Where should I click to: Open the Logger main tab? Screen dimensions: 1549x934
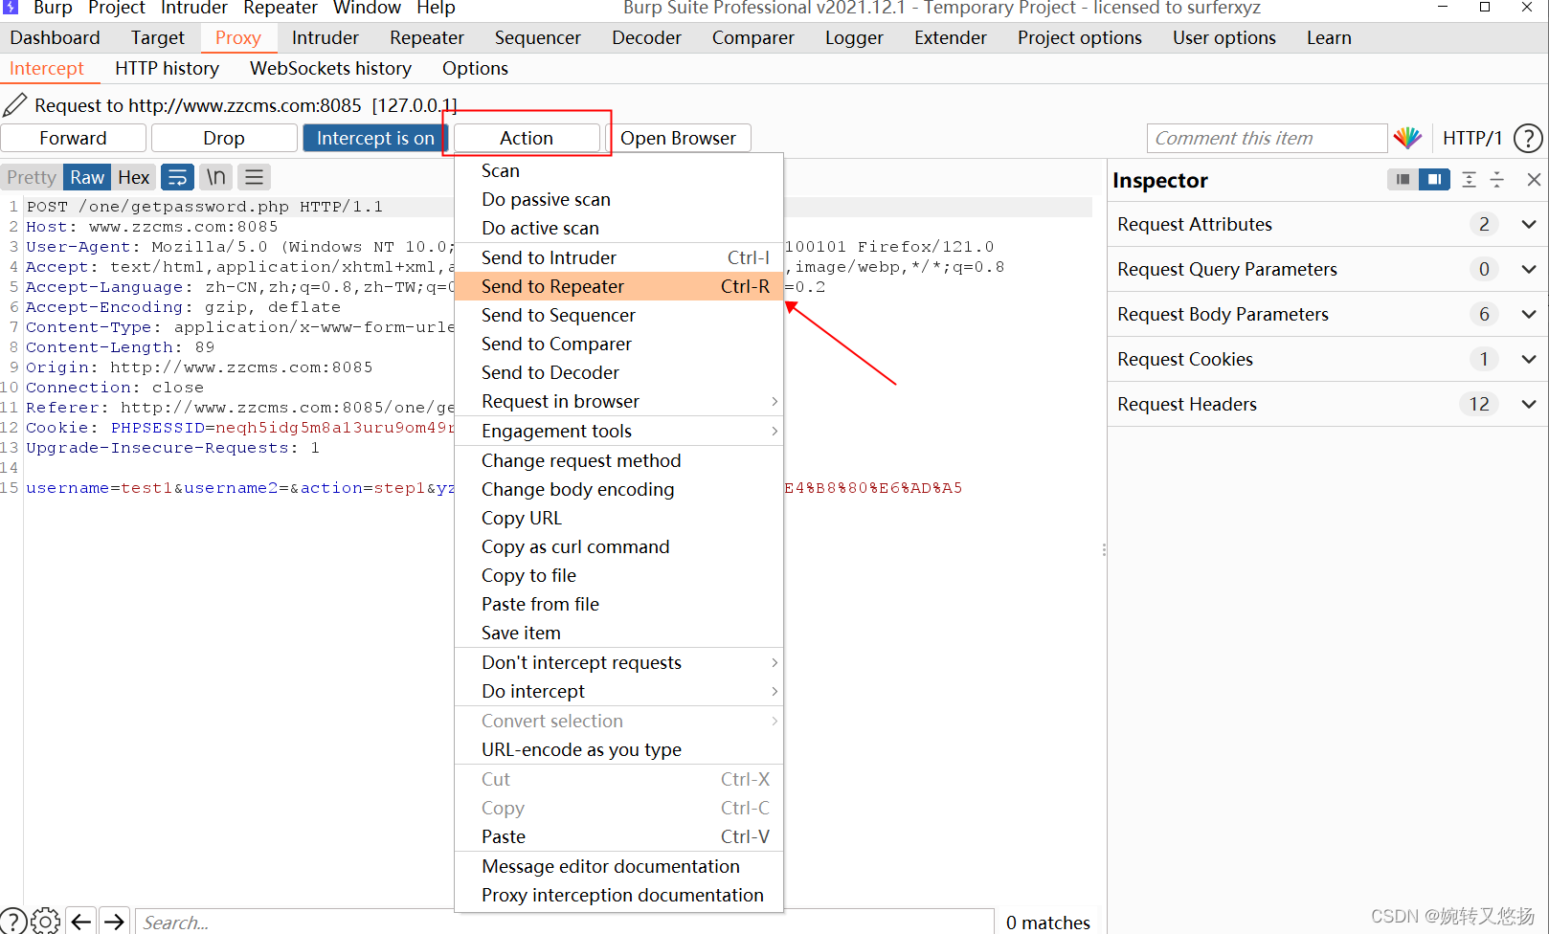[854, 37]
